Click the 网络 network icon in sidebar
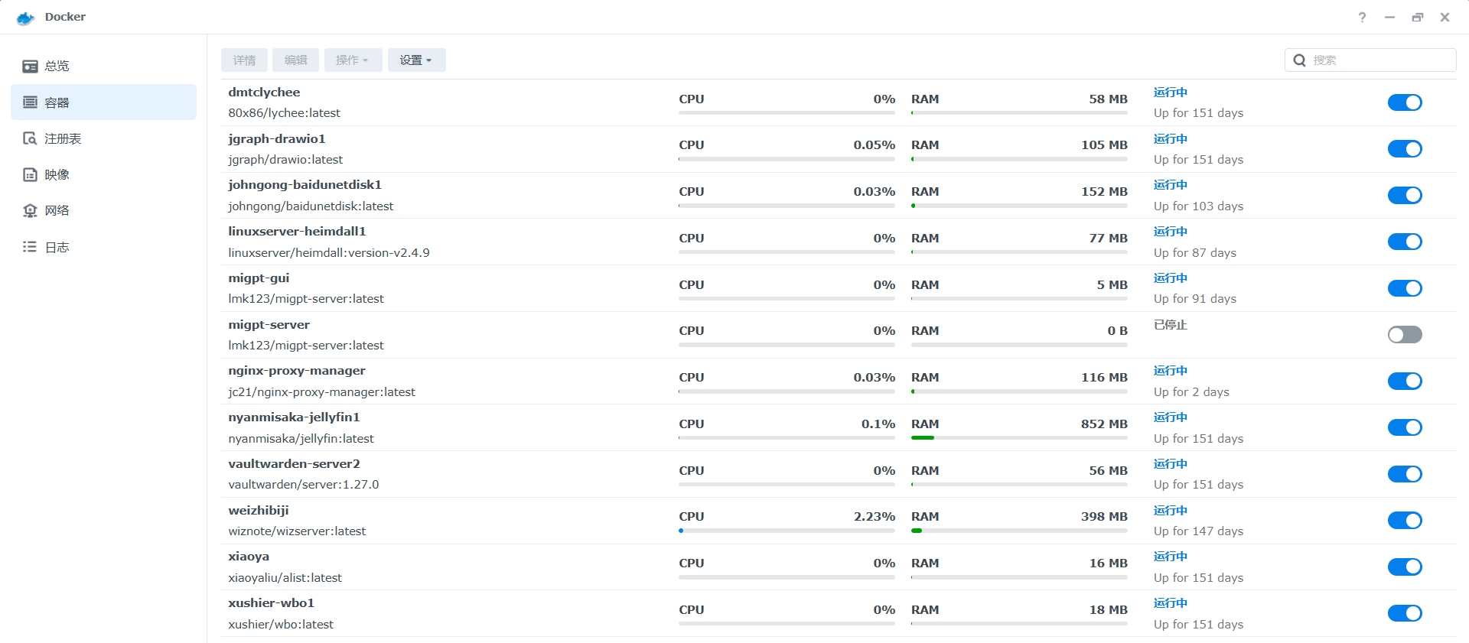This screenshot has width=1469, height=643. point(30,210)
